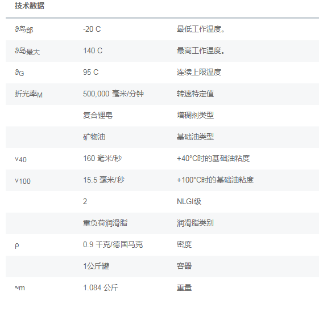Screen dimensions: 319x309
Task: Click the 增稠剂类型 label
Action: 195,115
